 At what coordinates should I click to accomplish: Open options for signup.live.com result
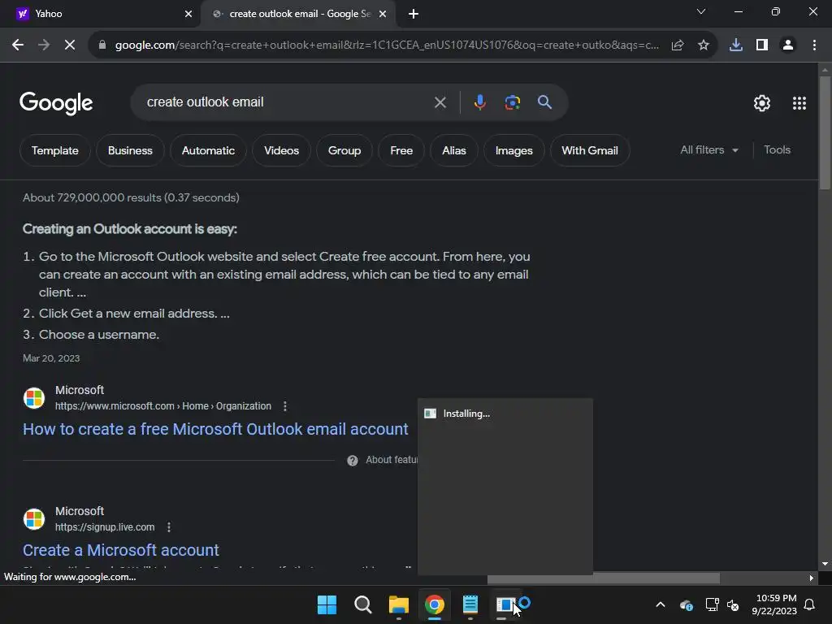click(x=169, y=526)
